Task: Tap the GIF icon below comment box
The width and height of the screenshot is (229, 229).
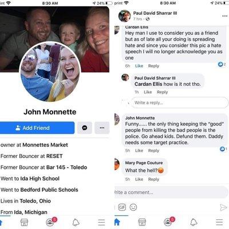Action: [122, 207]
